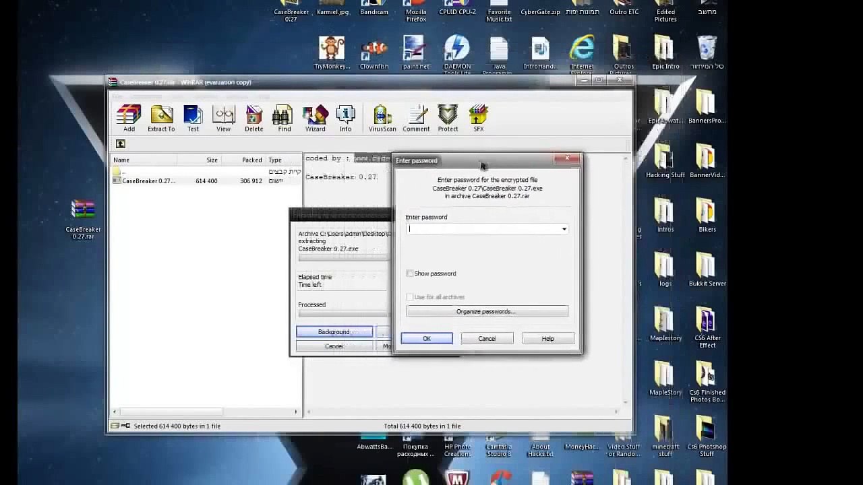
Task: Select CaseBreaker 0.27.rar desktop icon
Action: [83, 219]
